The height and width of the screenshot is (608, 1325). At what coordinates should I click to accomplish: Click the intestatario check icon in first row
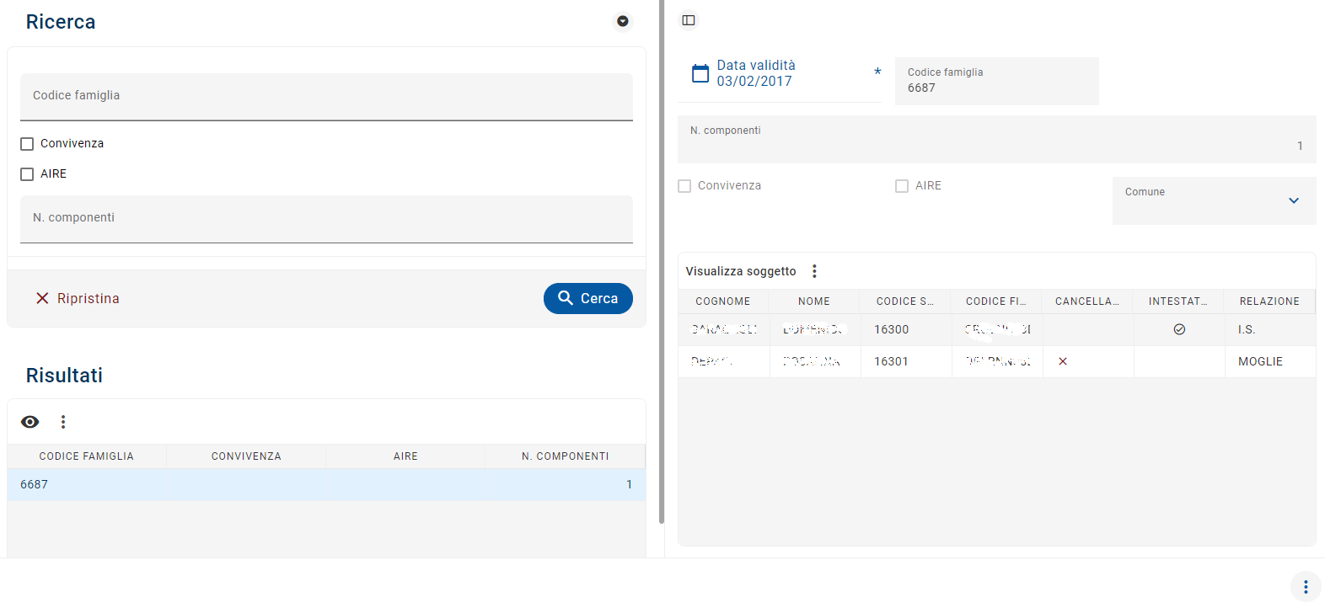[1179, 329]
